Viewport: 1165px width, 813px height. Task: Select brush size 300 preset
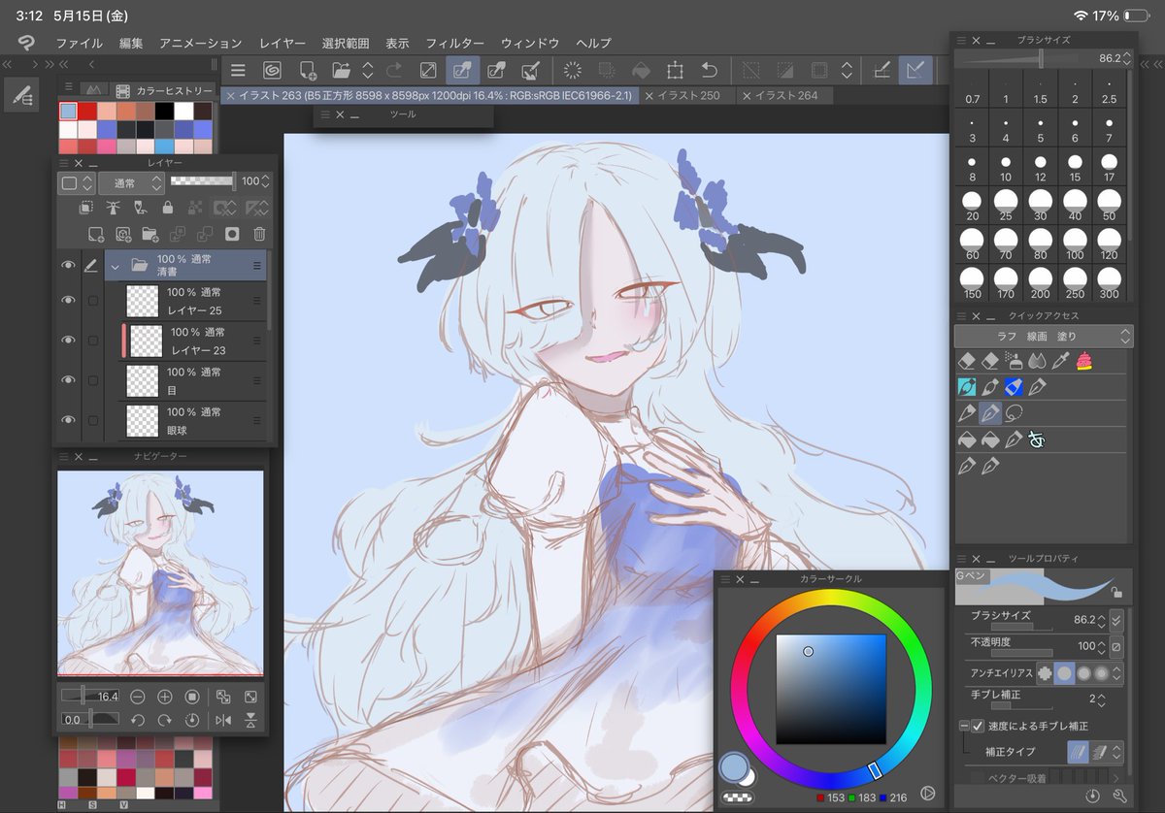point(1109,282)
